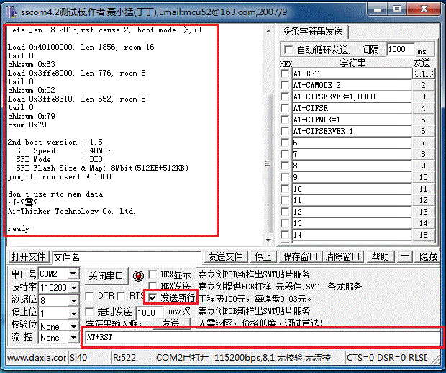Click the red serial port status indicator
446x373 pixels.
(138, 276)
